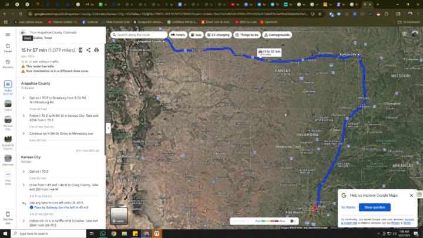Viewport: 423px width, 238px height.
Task: Filter route by Campgrounds
Action: coord(277,35)
